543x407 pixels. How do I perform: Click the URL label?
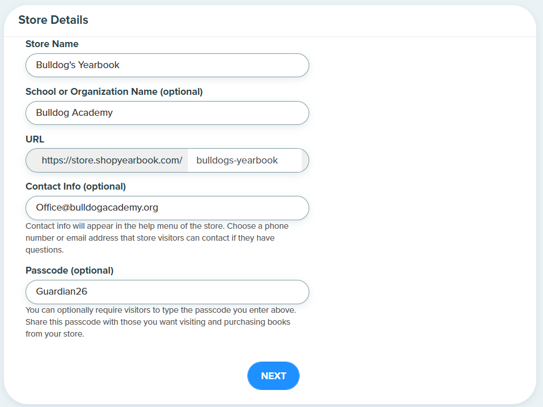point(35,139)
